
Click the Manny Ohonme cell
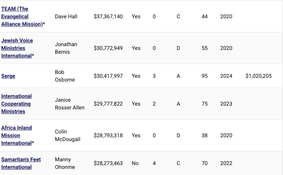pyautogui.click(x=65, y=163)
